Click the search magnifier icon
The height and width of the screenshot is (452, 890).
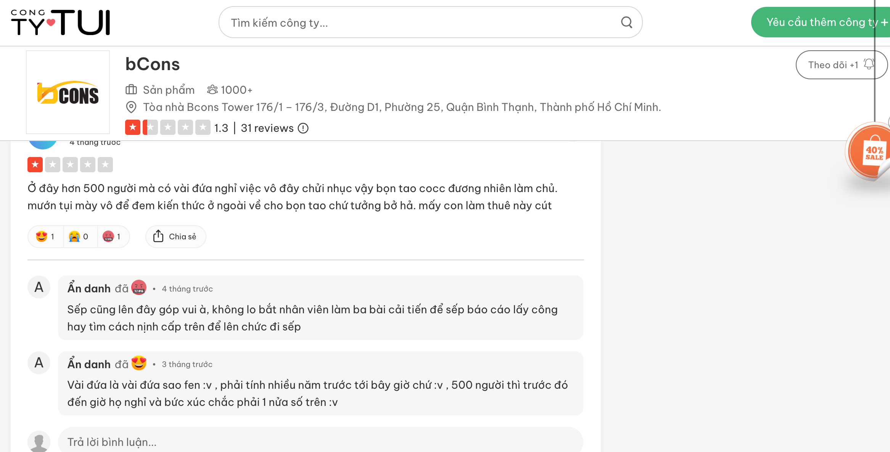pyautogui.click(x=626, y=22)
